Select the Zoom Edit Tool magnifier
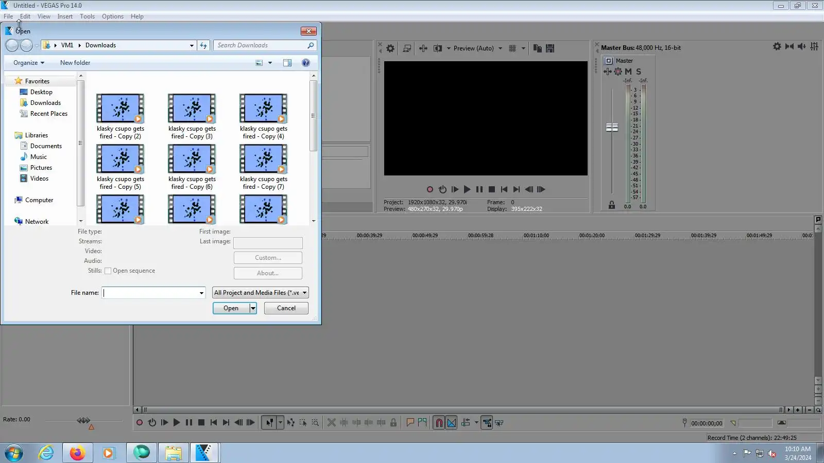Screen dimensions: 824x463 pyautogui.click(x=315, y=423)
